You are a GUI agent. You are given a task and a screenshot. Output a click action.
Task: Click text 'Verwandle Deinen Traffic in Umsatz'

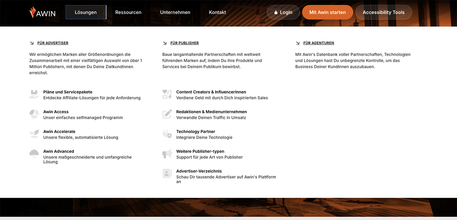click(x=211, y=117)
